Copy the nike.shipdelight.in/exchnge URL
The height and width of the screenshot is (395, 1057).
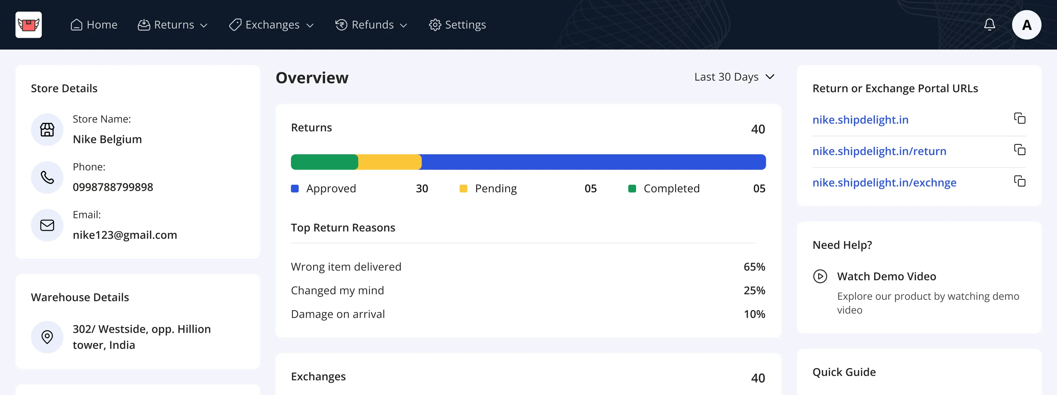[1020, 181]
